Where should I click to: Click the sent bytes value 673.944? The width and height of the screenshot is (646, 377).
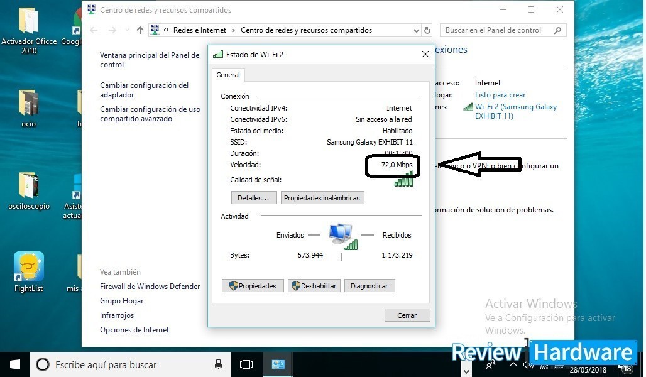tap(310, 256)
